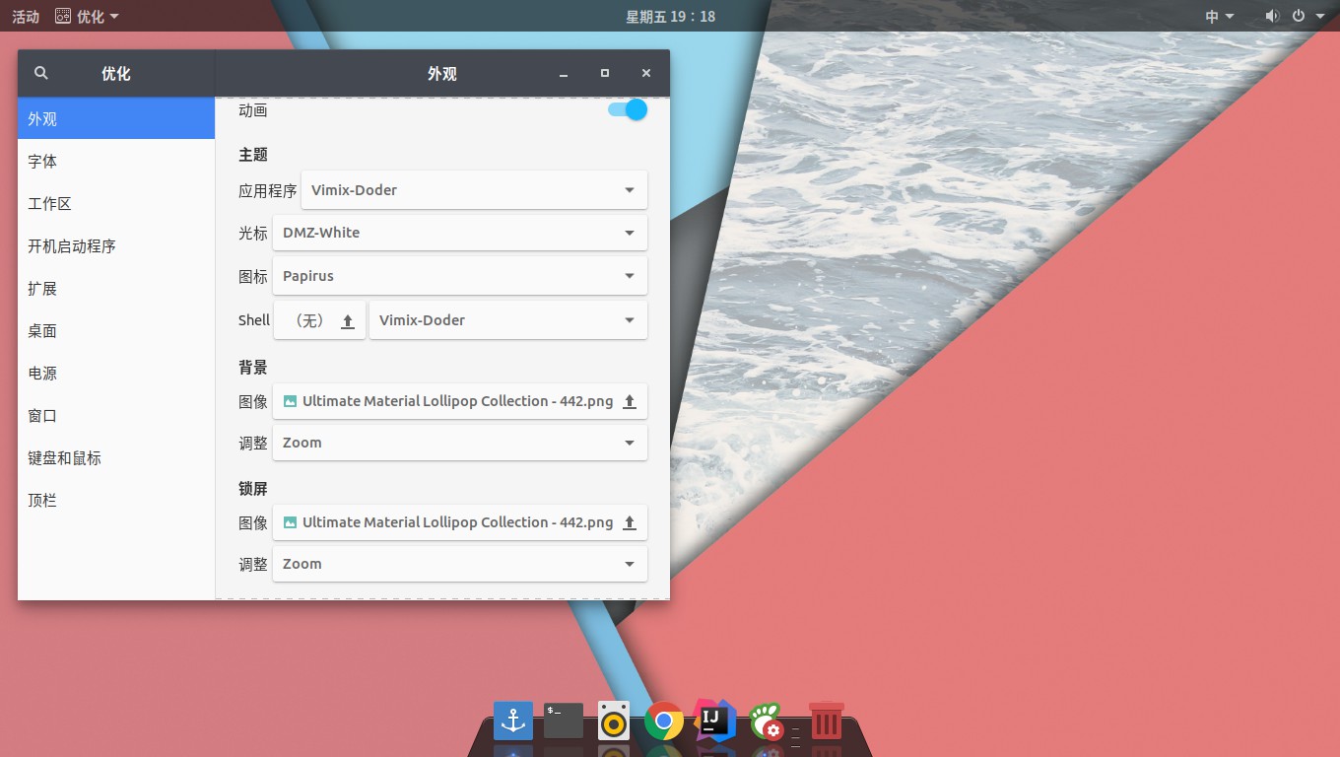Launch IntelliJ IDEA from the dock

tap(714, 721)
